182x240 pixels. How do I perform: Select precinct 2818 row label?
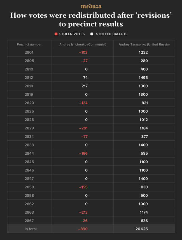click(29, 86)
